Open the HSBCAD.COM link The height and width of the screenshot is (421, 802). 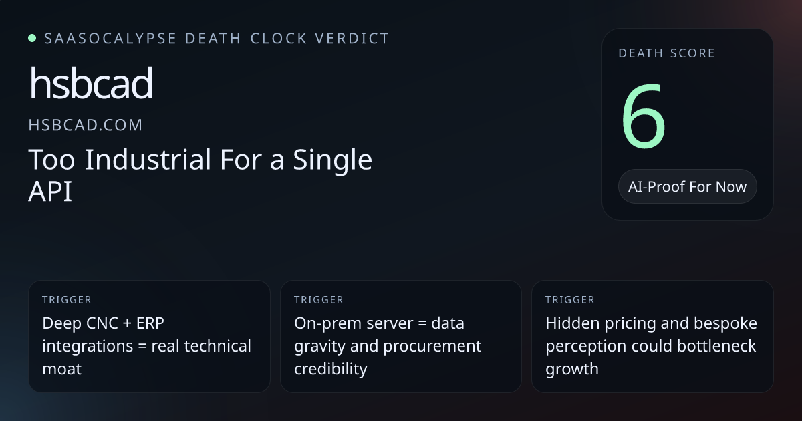coord(86,125)
